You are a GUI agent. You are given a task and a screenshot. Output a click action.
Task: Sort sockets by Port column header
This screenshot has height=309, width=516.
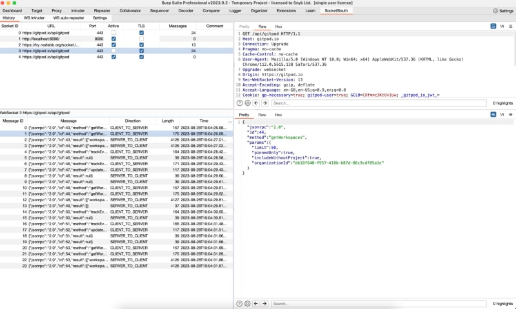pos(92,26)
